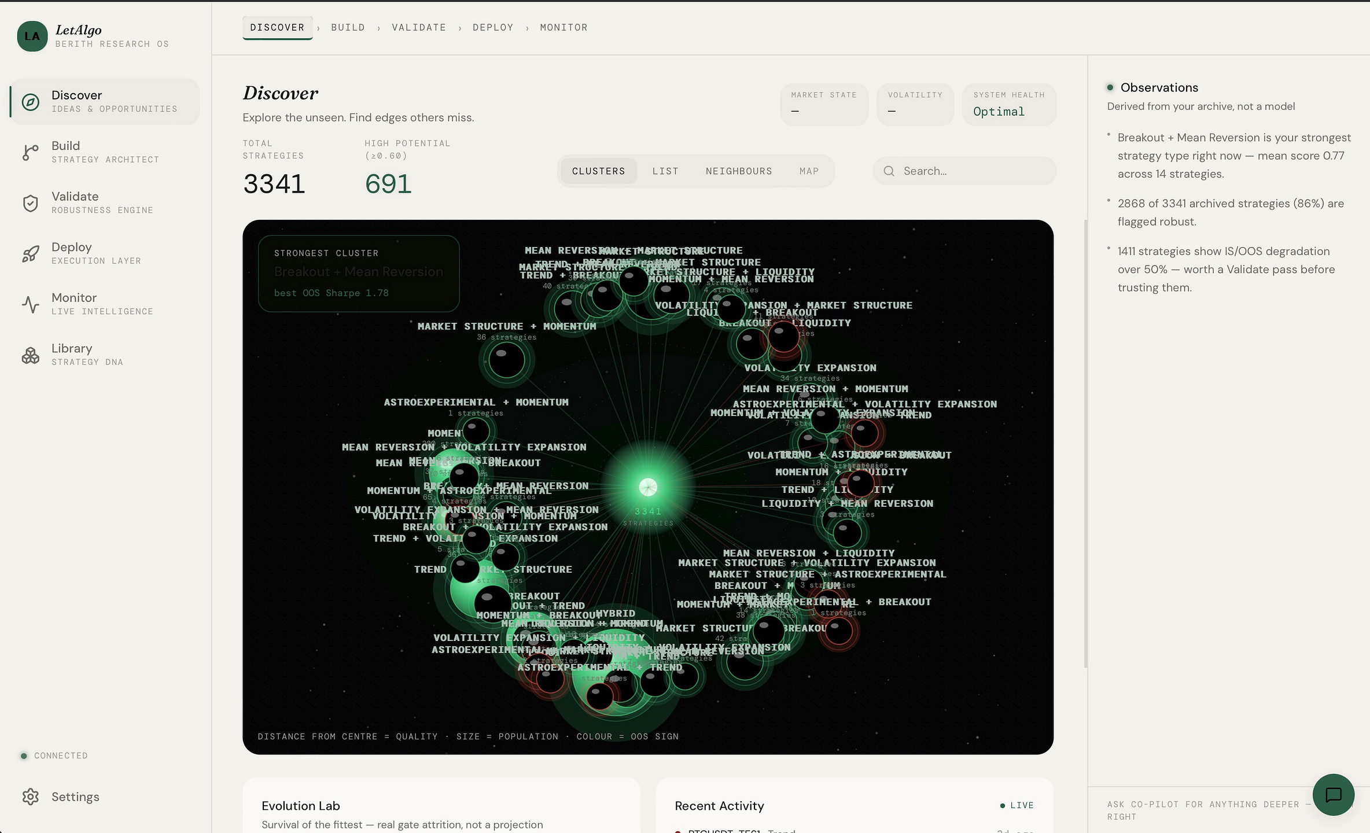Click the Deploy rocket icon
The image size is (1370, 833).
(31, 253)
